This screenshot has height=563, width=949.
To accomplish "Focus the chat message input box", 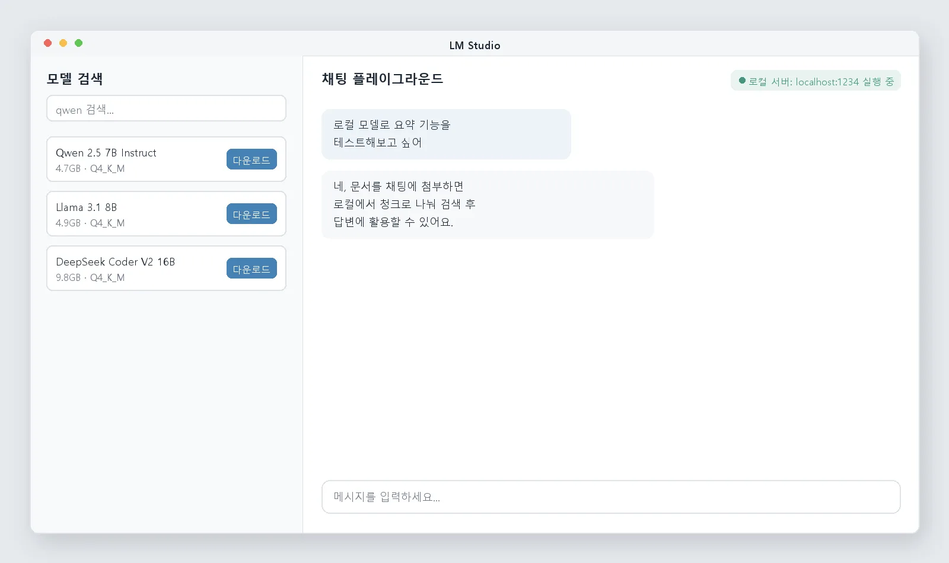I will point(611,497).
